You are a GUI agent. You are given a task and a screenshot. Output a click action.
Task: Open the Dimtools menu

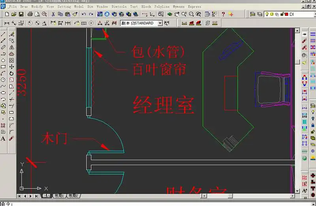point(119,6)
